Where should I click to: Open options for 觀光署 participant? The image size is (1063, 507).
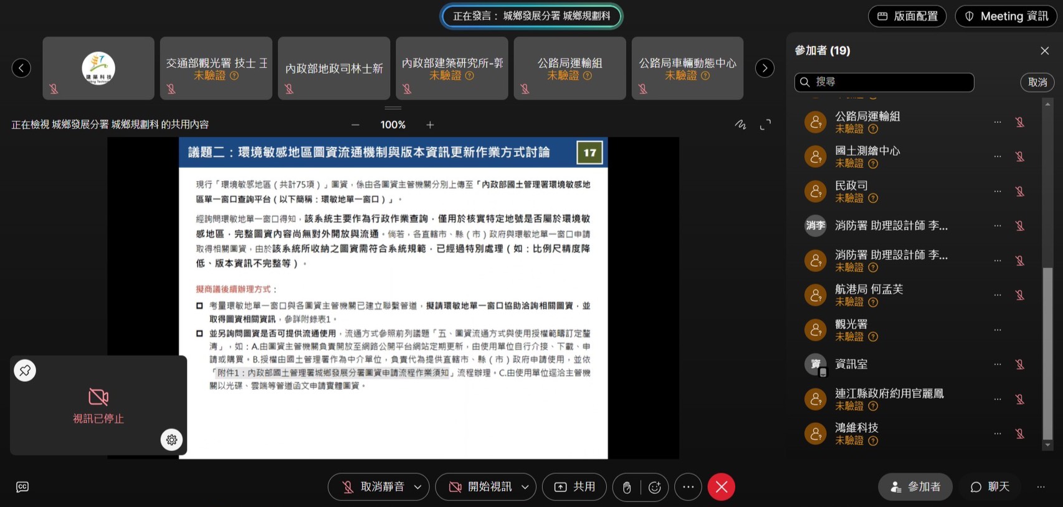998,329
